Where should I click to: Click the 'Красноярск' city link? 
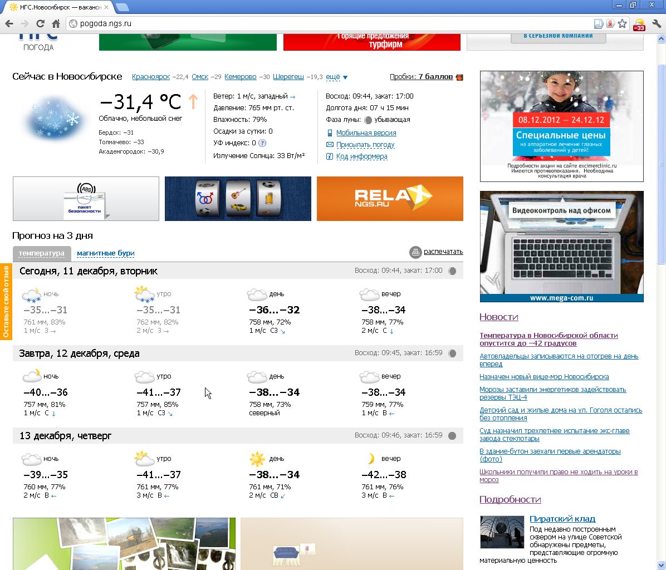(151, 77)
